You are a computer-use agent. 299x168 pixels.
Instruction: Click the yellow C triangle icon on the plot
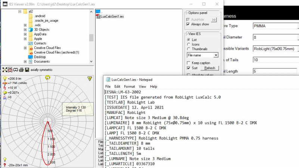click(x=90, y=79)
